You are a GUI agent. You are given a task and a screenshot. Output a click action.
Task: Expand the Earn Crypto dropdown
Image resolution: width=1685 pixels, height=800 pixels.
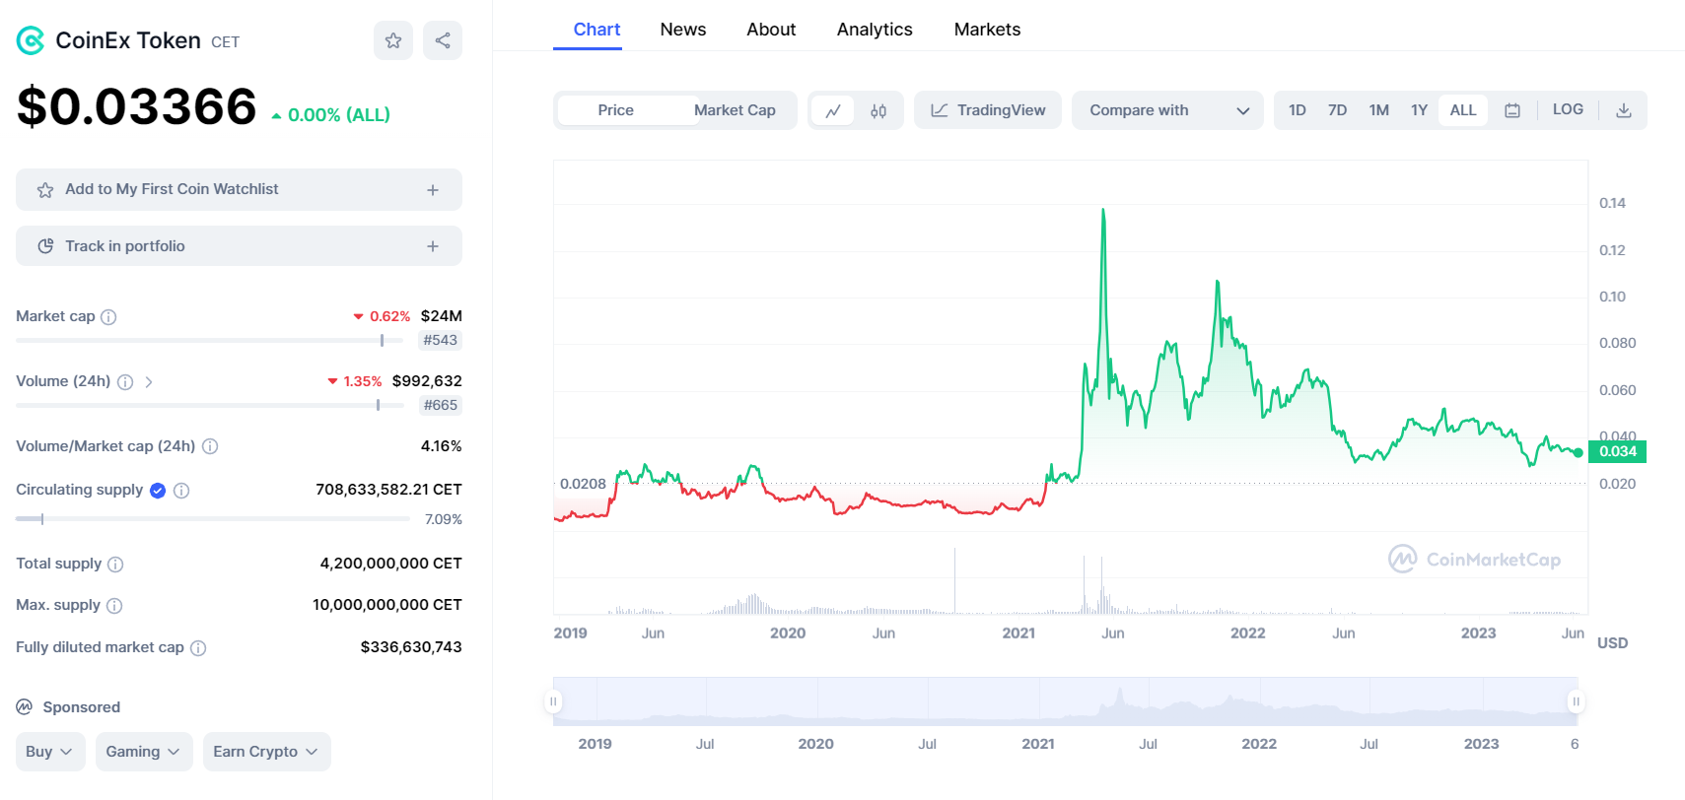point(267,752)
